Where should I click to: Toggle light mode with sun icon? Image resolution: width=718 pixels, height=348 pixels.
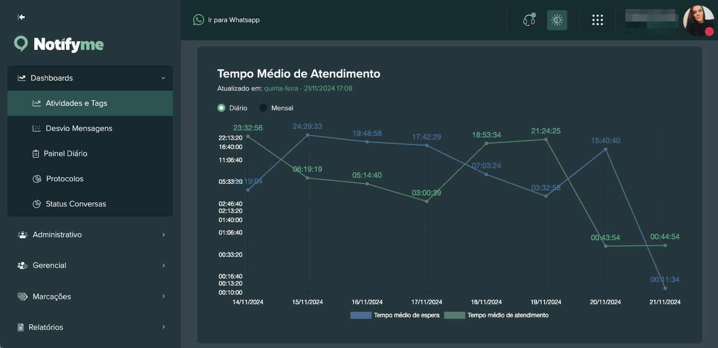(557, 20)
